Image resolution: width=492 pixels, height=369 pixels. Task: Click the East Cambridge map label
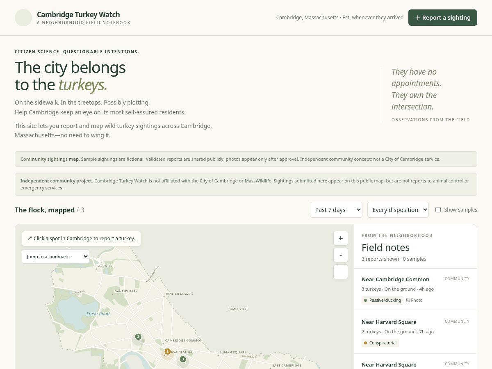tap(287, 365)
